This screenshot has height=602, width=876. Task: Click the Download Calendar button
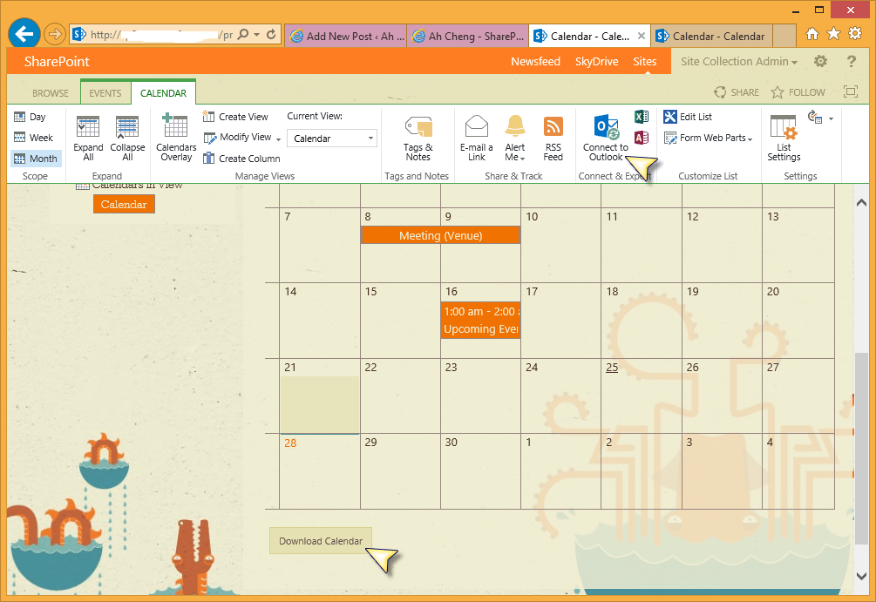(320, 540)
